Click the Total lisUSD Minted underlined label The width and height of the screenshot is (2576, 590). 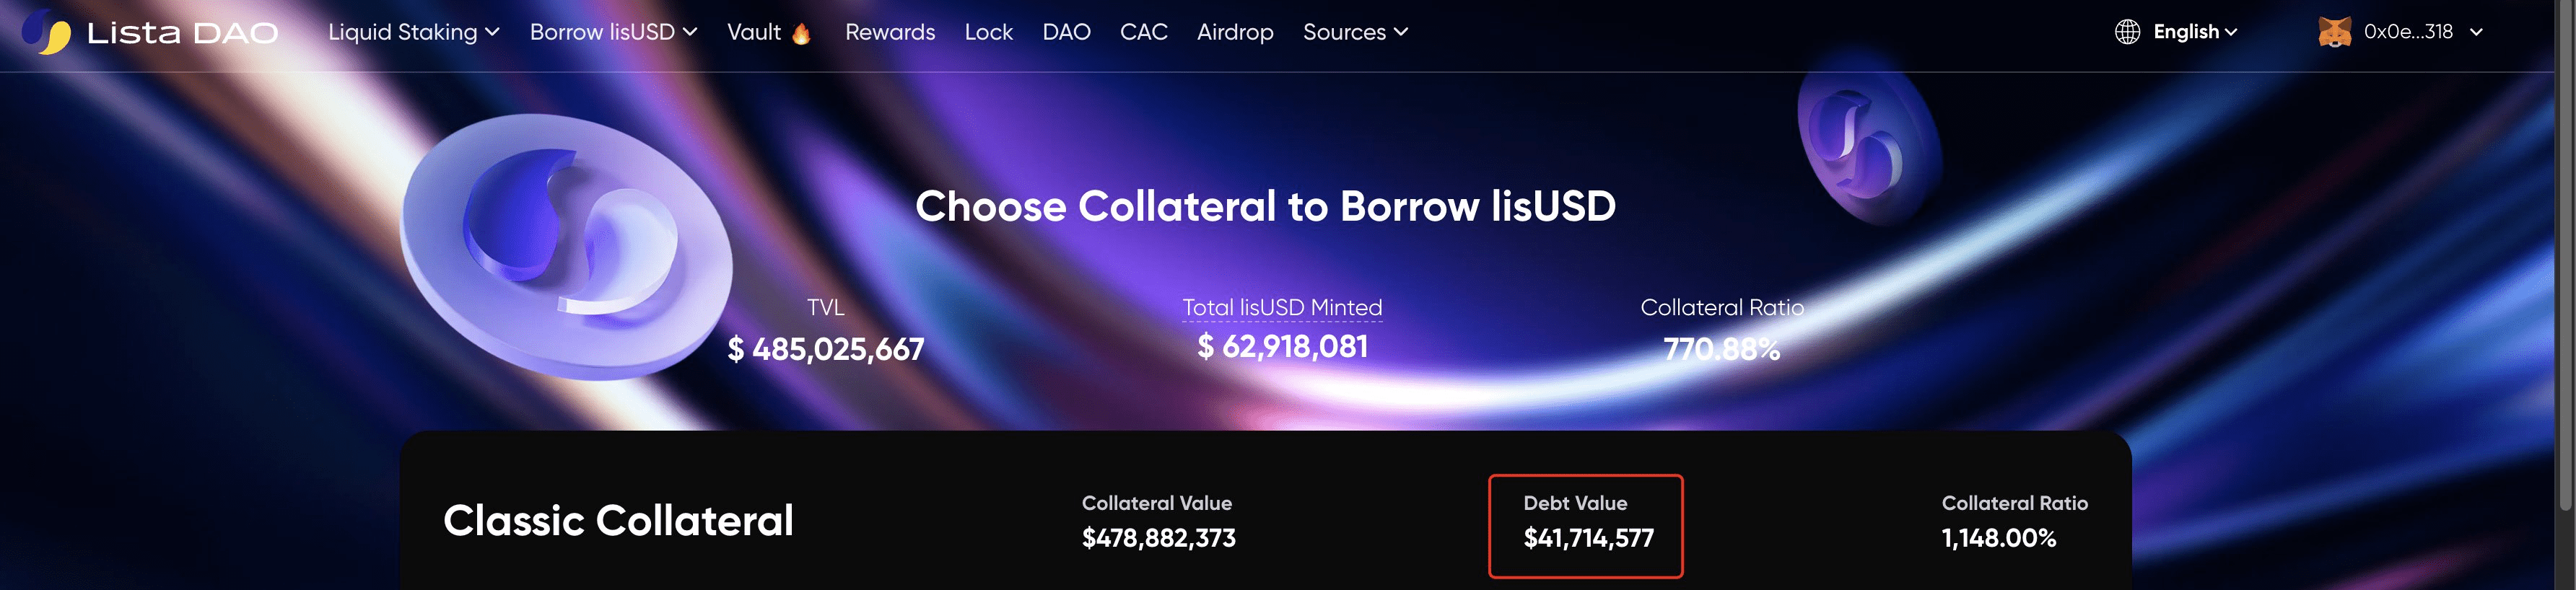coord(1281,308)
